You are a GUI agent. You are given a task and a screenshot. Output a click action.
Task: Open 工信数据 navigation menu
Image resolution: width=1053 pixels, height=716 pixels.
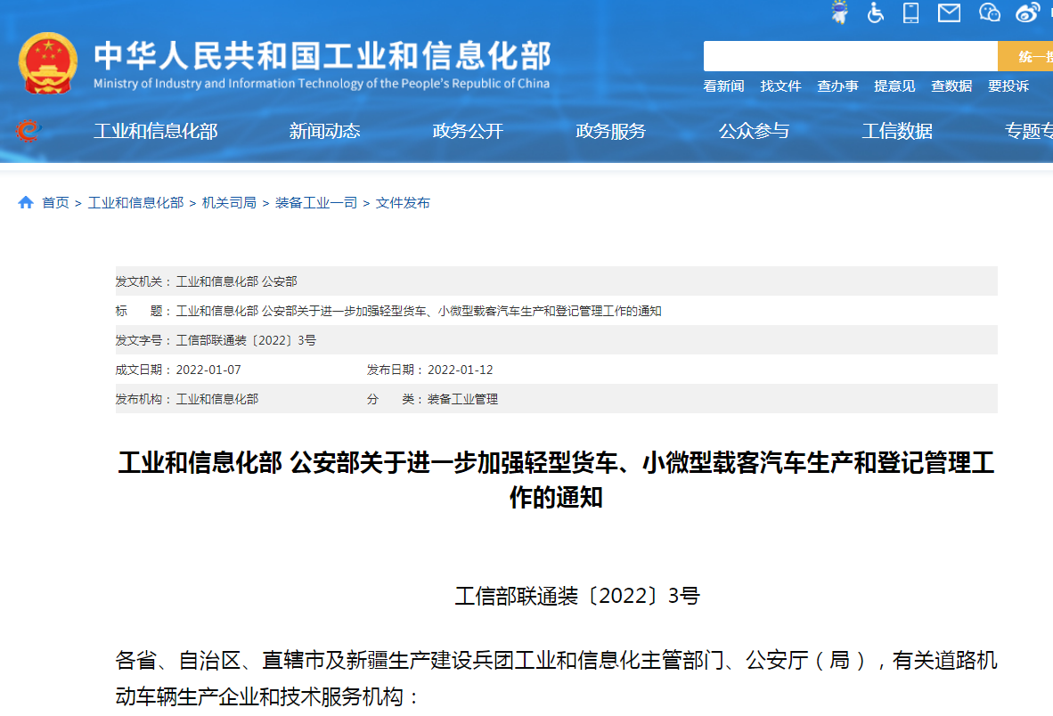point(897,131)
